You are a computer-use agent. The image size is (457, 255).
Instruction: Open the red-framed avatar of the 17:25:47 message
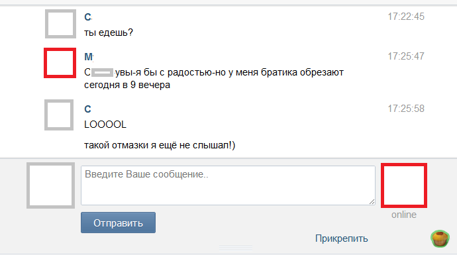coord(60,63)
